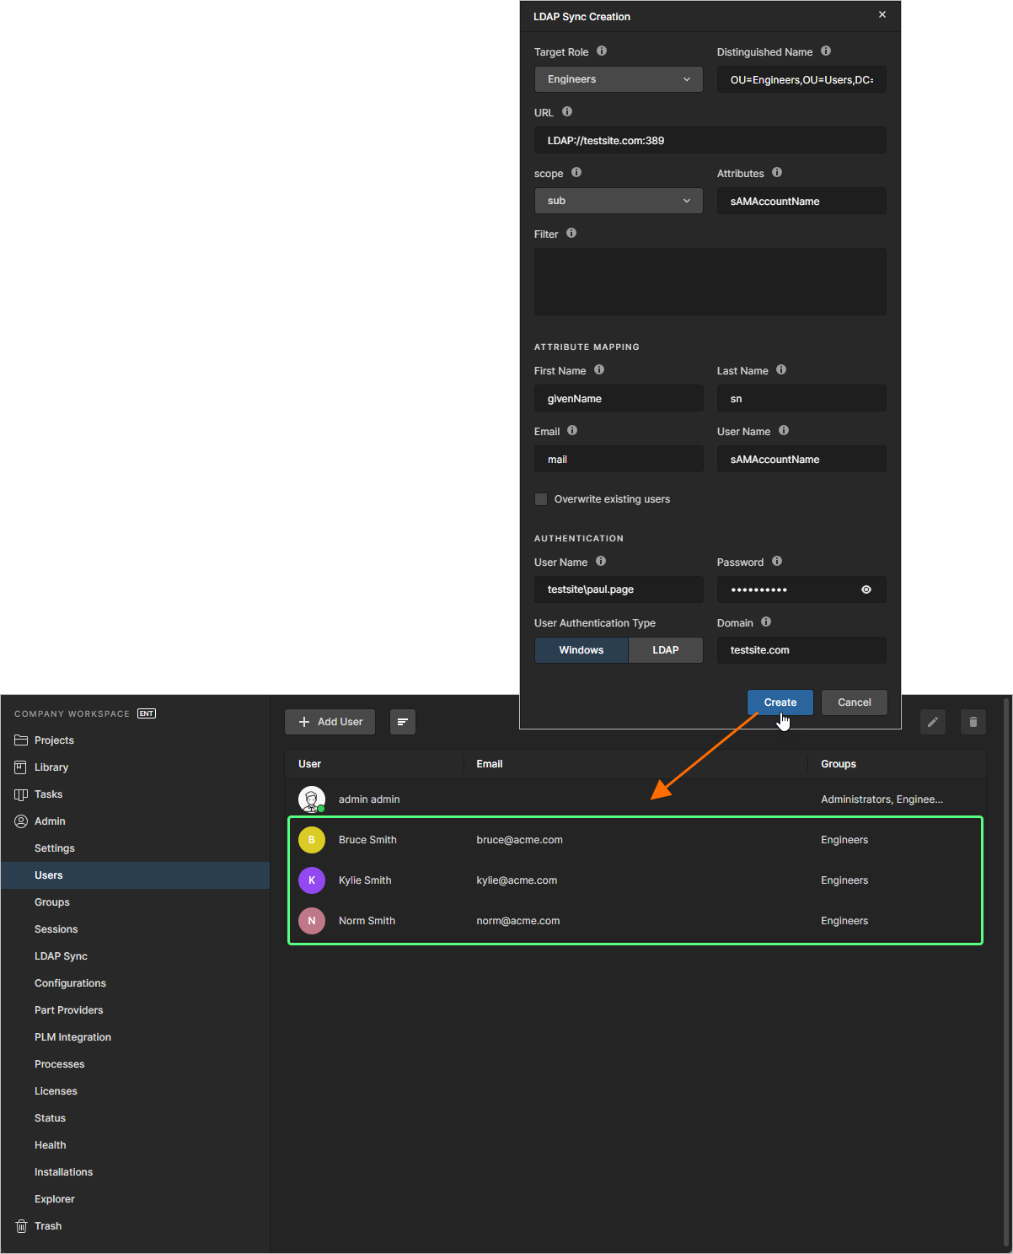Open Trash via its sidebar icon
The width and height of the screenshot is (1013, 1254).
click(x=20, y=1225)
